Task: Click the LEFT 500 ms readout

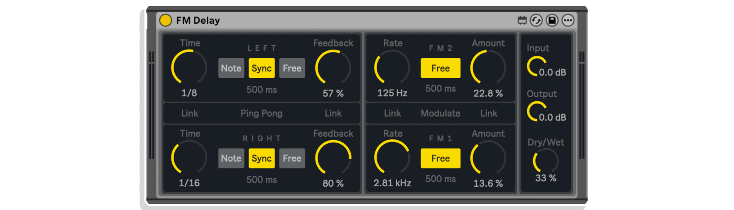Action: tap(261, 90)
